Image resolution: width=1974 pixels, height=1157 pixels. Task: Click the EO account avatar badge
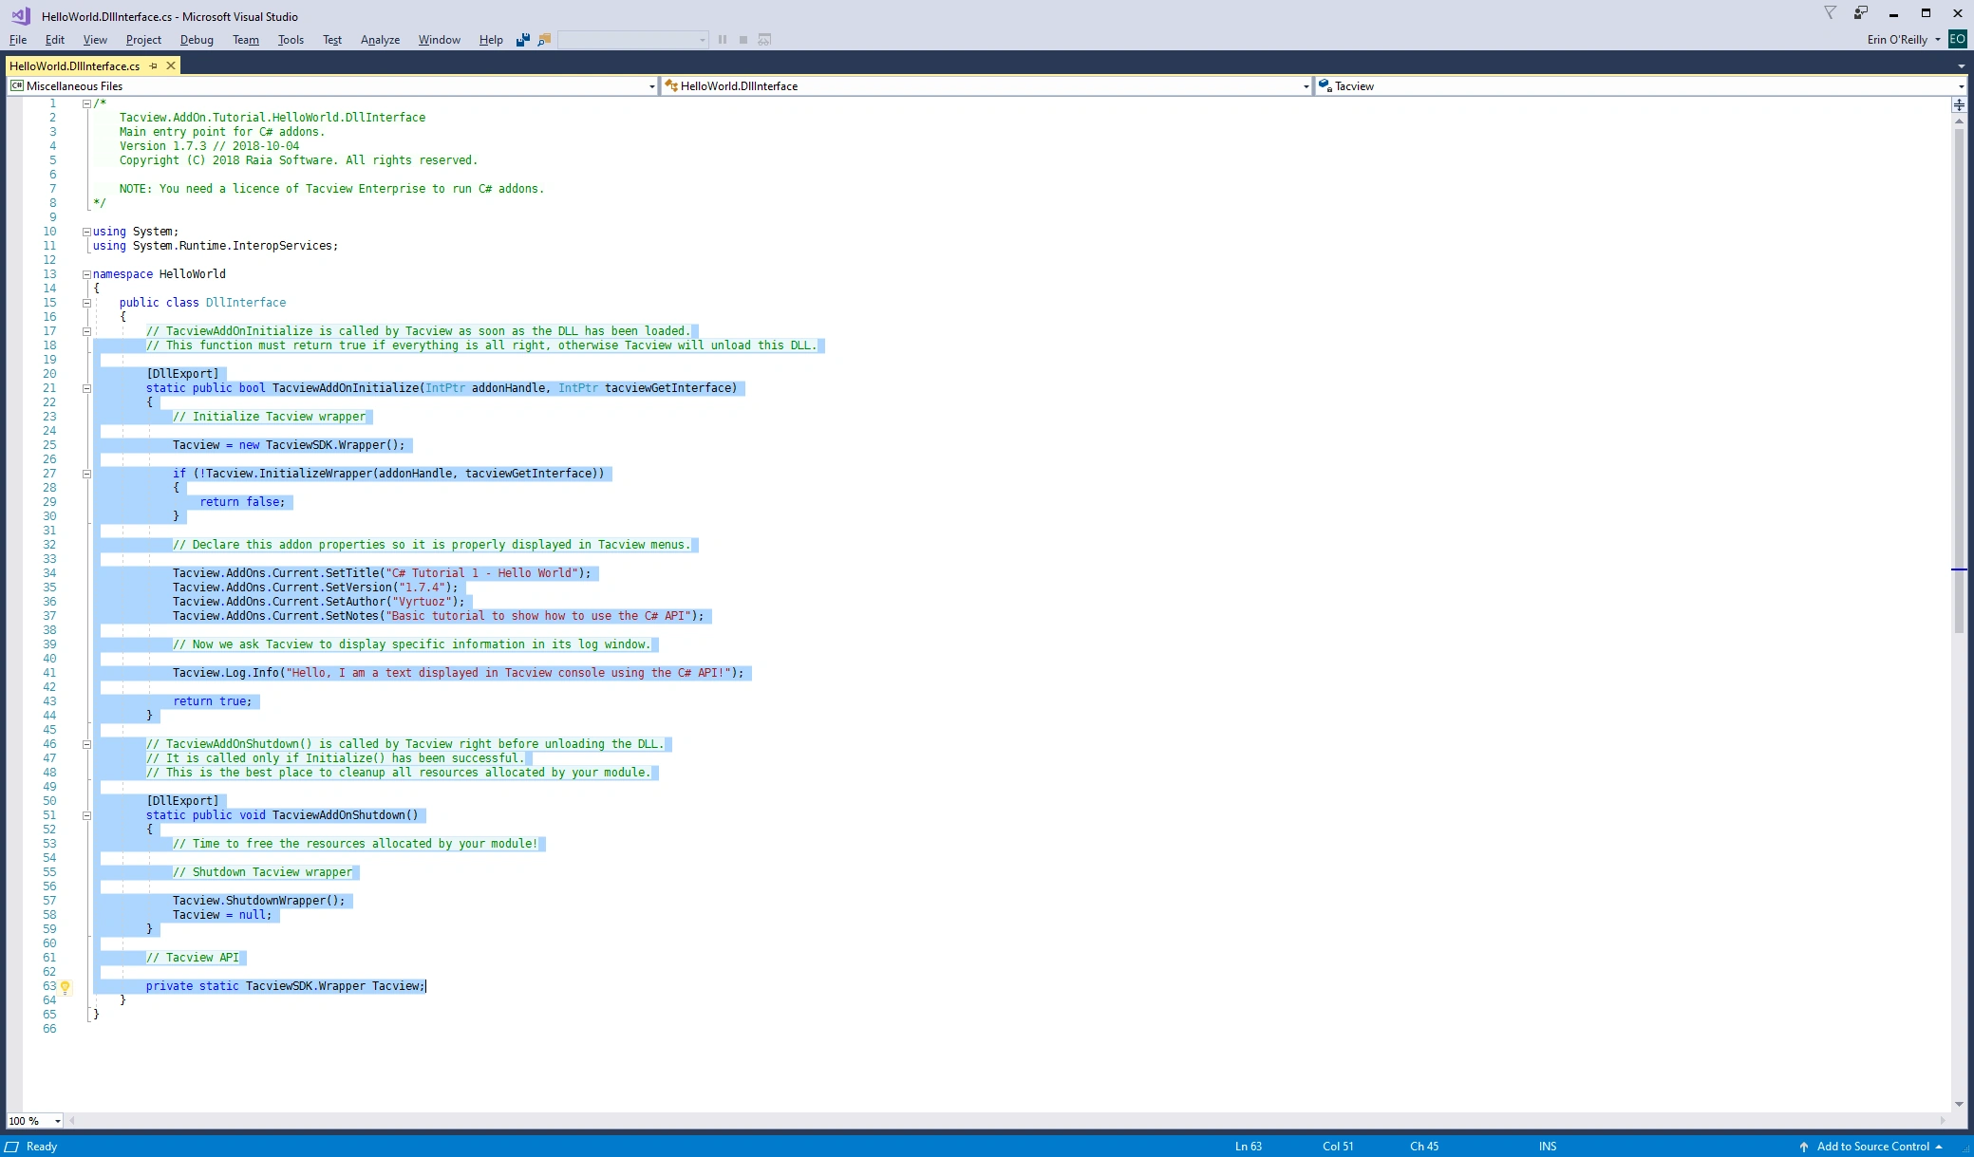[x=1957, y=39]
